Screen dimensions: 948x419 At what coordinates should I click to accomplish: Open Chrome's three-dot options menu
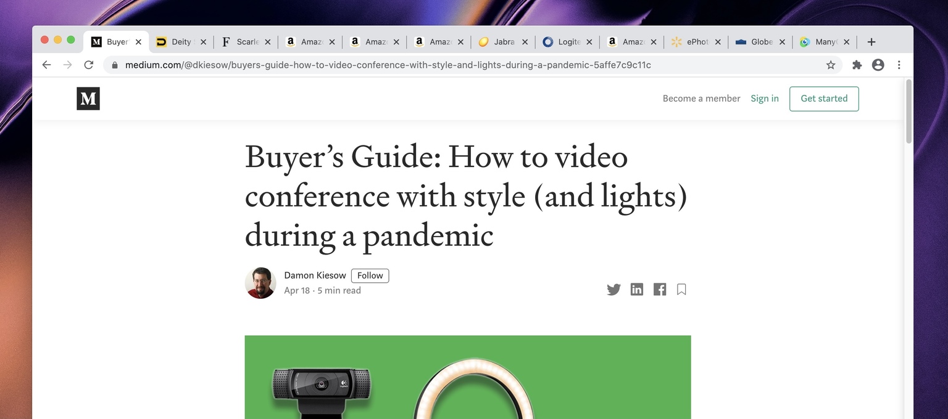point(899,65)
